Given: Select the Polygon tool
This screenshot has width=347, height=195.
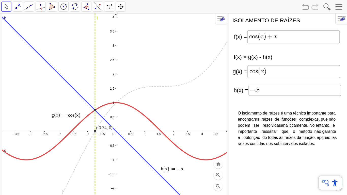Looking at the screenshot, I should tap(52, 7).
